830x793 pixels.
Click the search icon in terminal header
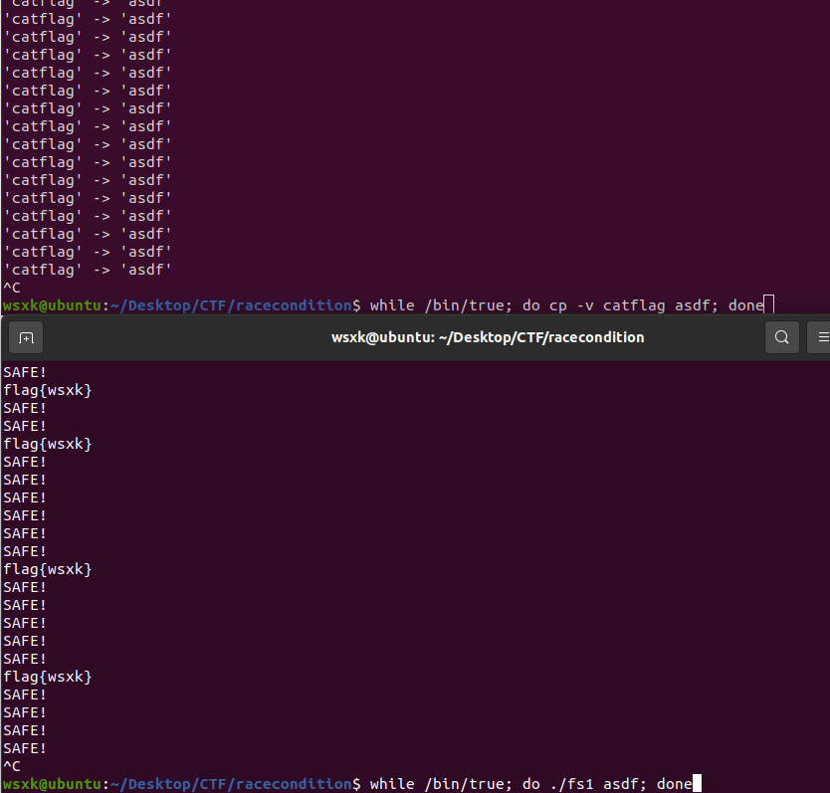[782, 337]
